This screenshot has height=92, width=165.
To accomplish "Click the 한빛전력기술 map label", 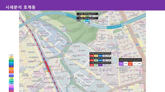I will pyautogui.click(x=75, y=60).
